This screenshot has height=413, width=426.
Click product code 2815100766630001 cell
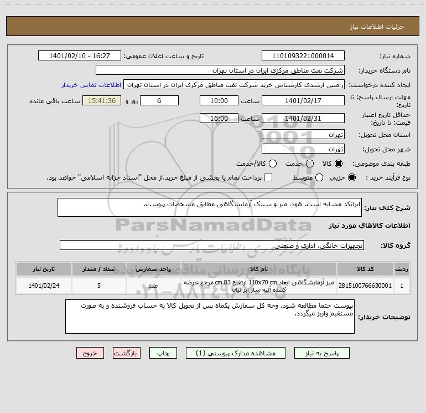pos(365,285)
